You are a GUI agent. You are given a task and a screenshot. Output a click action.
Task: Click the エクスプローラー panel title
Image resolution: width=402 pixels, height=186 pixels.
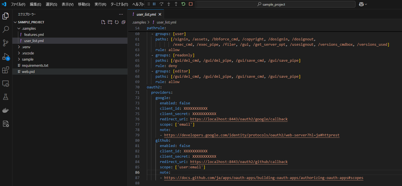point(27,14)
